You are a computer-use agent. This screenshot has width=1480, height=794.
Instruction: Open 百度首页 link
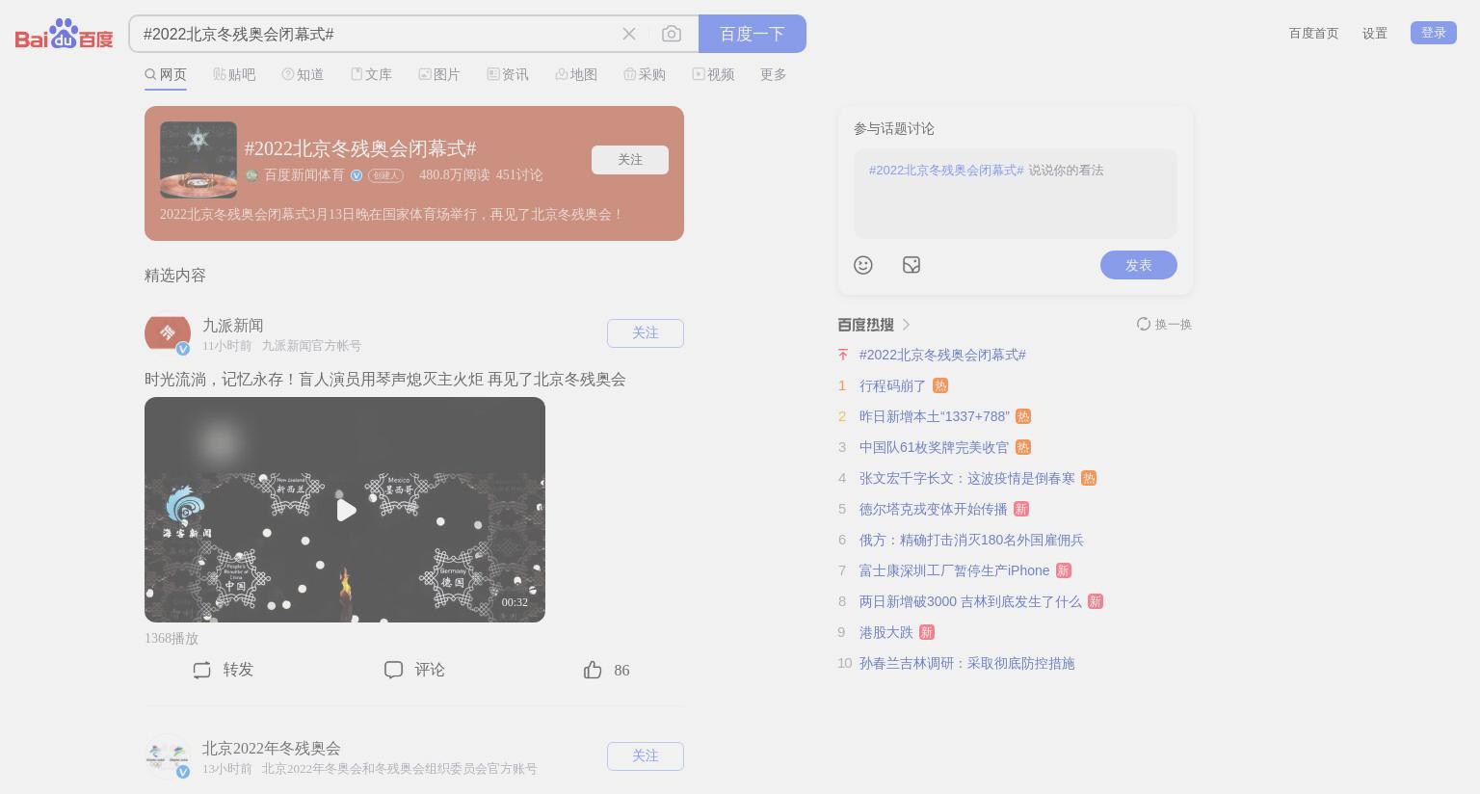click(1314, 33)
